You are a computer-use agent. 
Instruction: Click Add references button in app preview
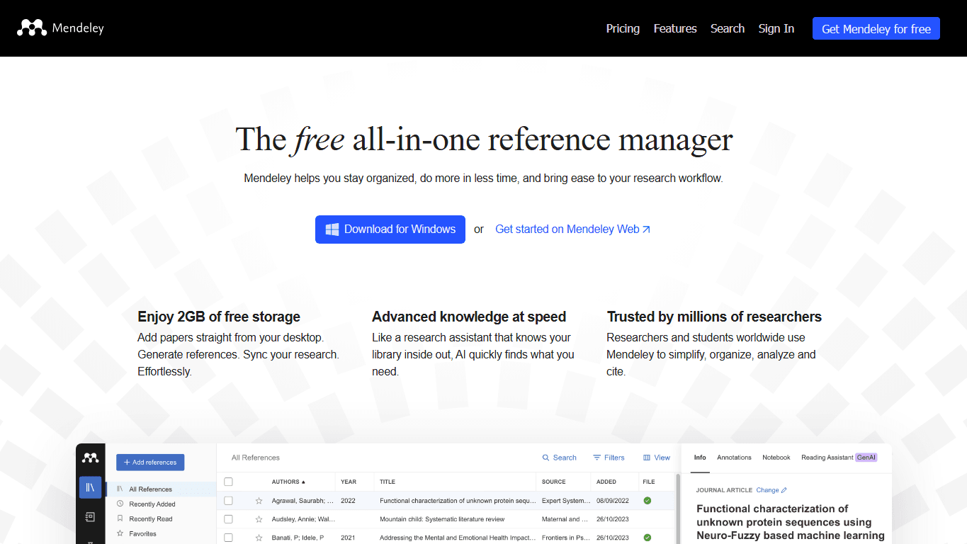pyautogui.click(x=150, y=462)
